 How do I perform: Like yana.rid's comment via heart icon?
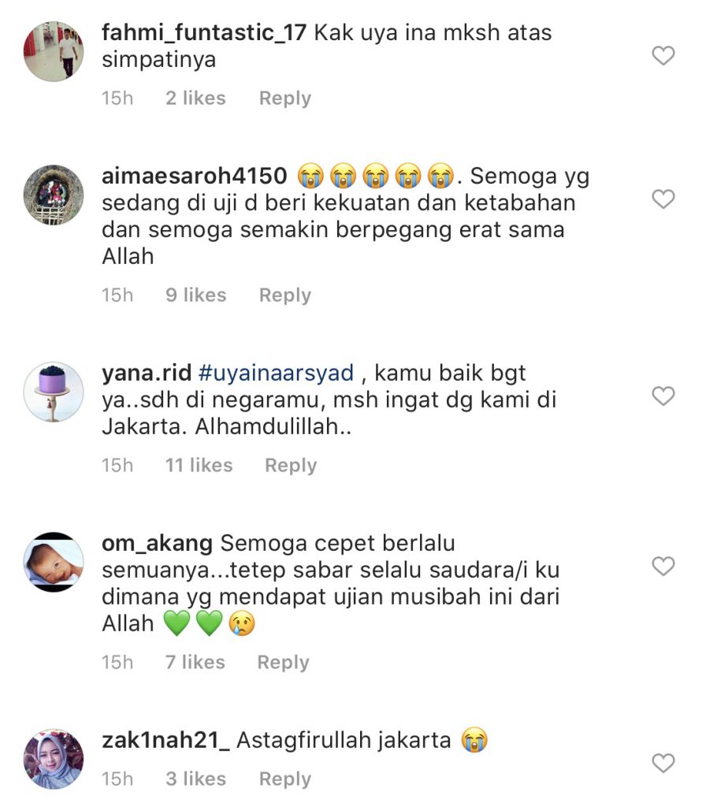(663, 396)
